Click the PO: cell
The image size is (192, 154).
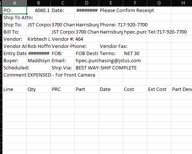pos(15,10)
